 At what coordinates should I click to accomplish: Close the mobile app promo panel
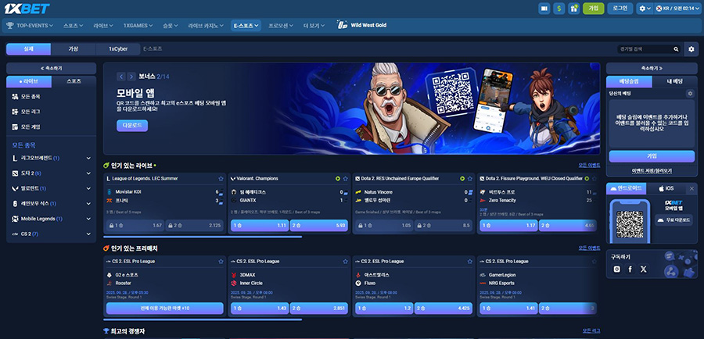point(691,188)
